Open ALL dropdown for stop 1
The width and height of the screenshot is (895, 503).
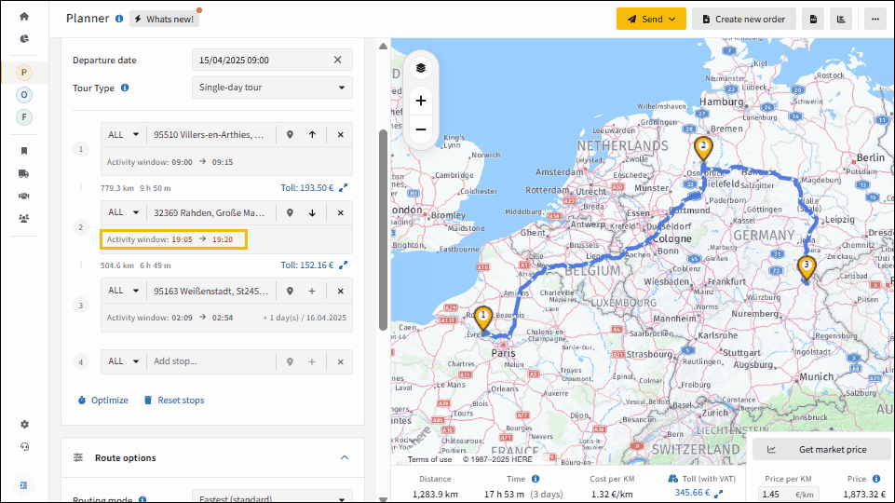point(123,135)
